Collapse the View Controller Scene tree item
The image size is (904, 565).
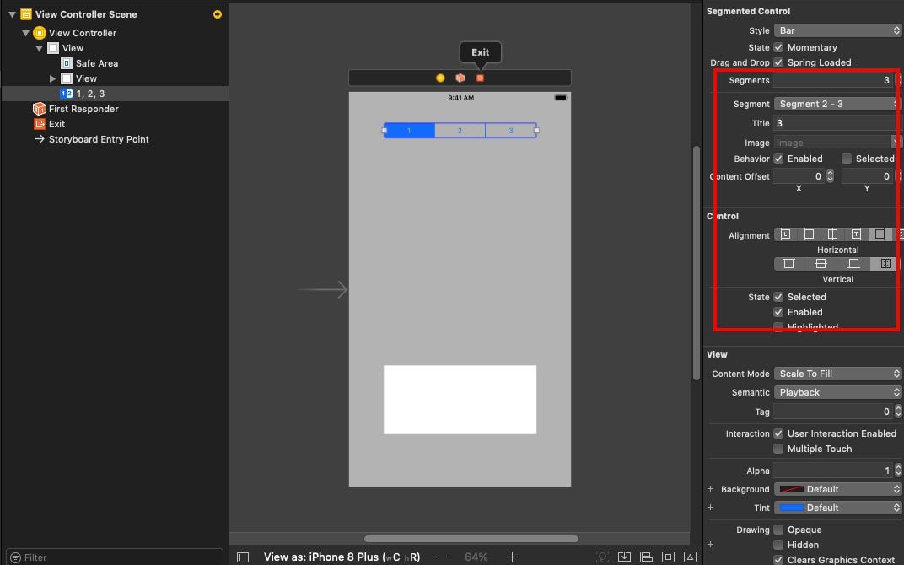coord(10,14)
